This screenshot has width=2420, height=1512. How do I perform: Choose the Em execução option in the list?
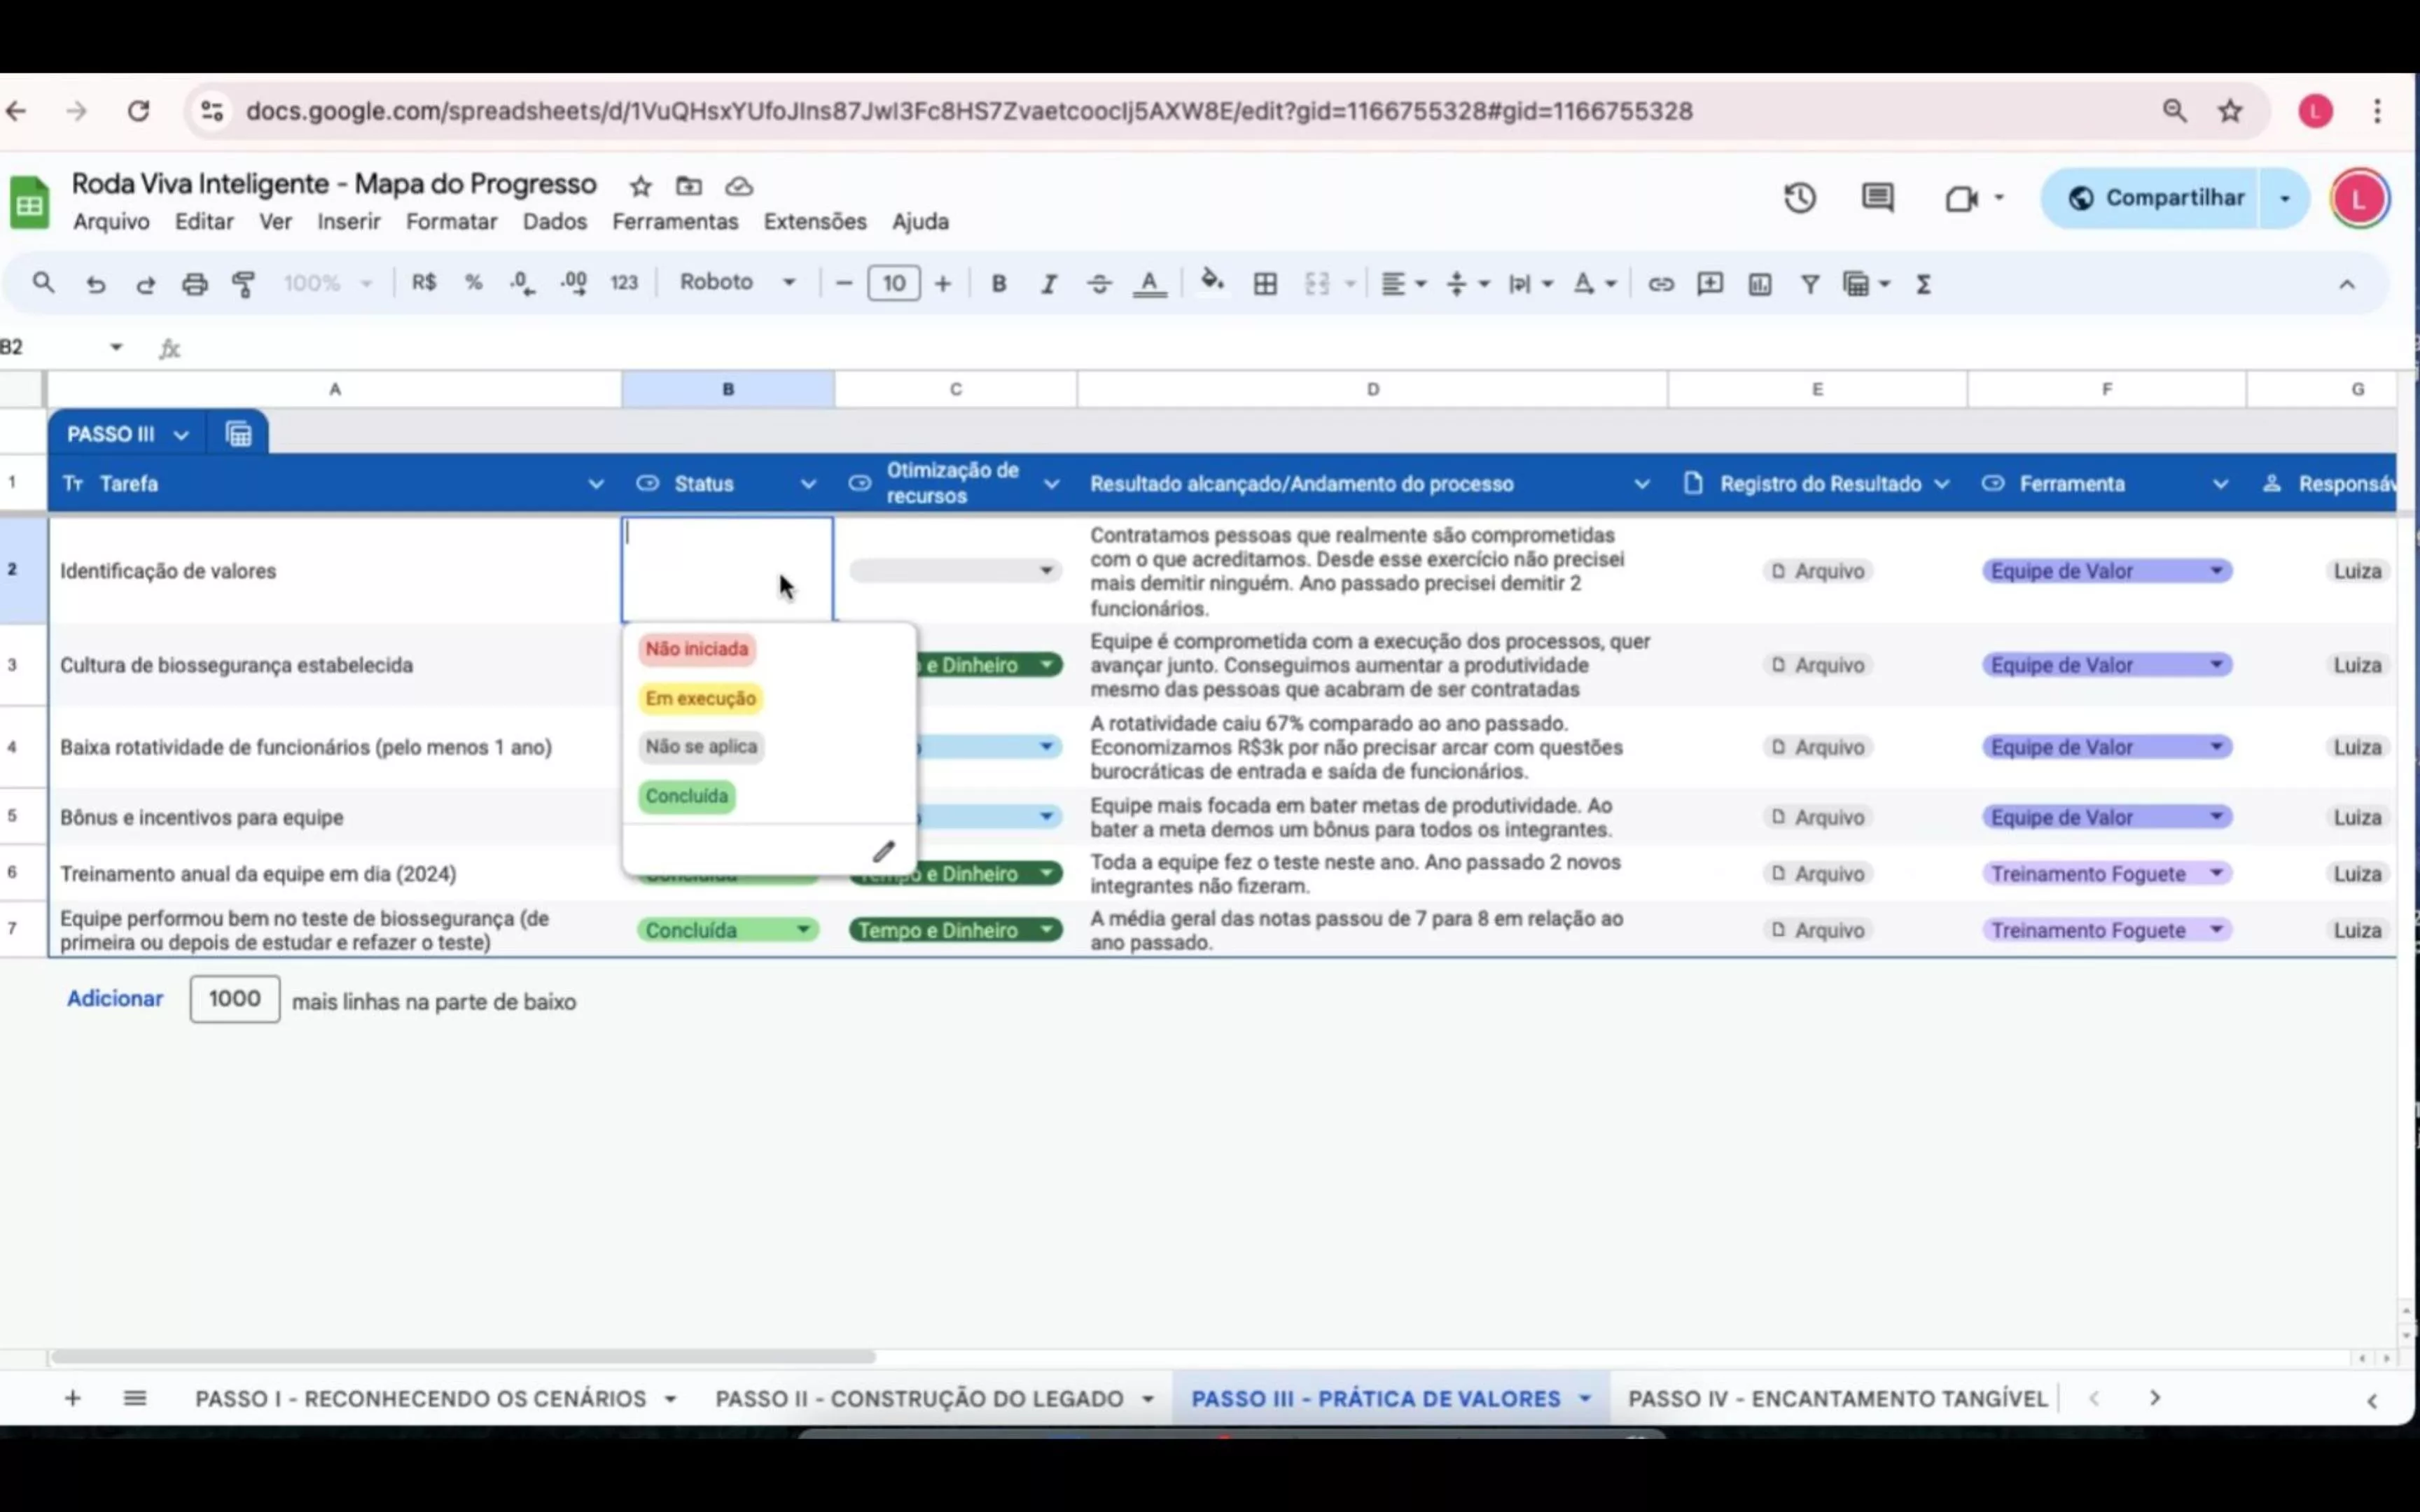pyautogui.click(x=700, y=698)
